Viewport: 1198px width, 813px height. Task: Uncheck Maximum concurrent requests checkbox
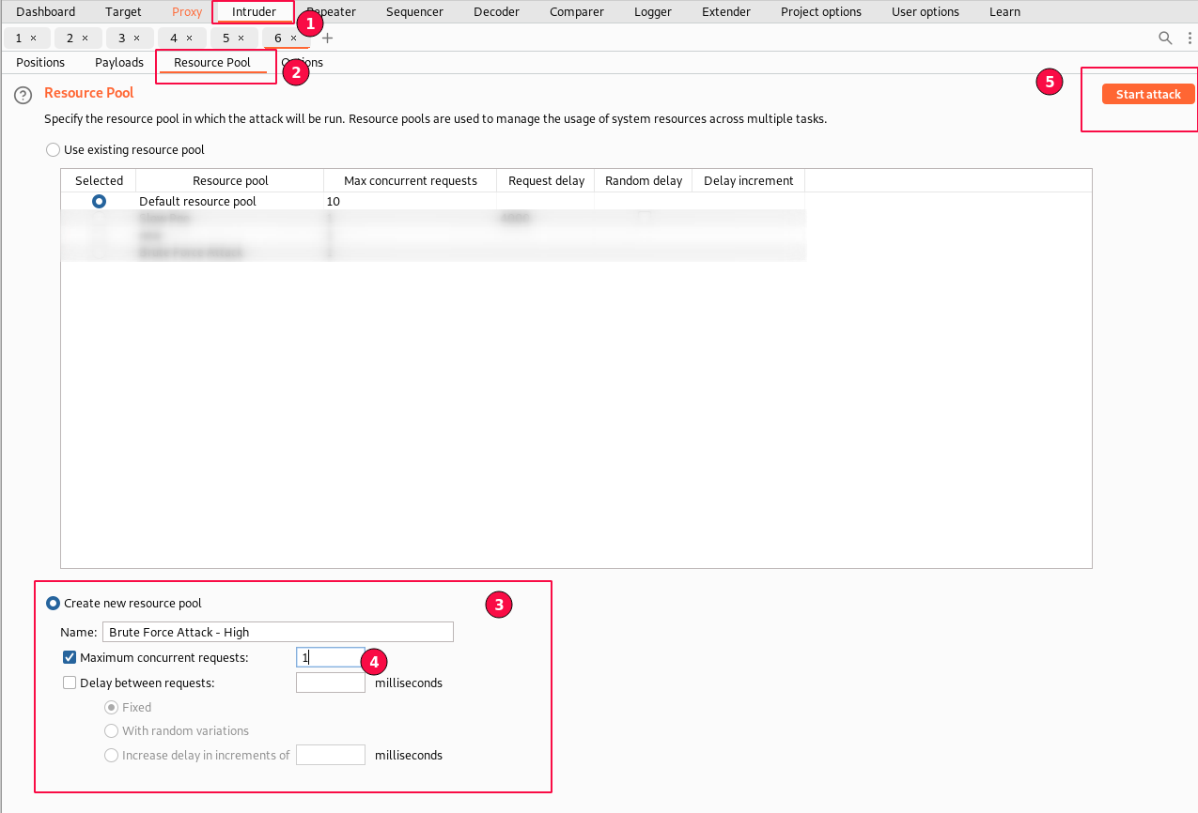(70, 657)
